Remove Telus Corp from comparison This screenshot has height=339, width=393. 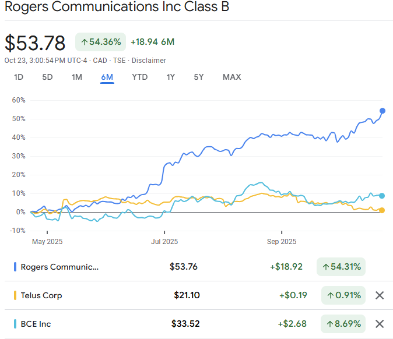(380, 295)
